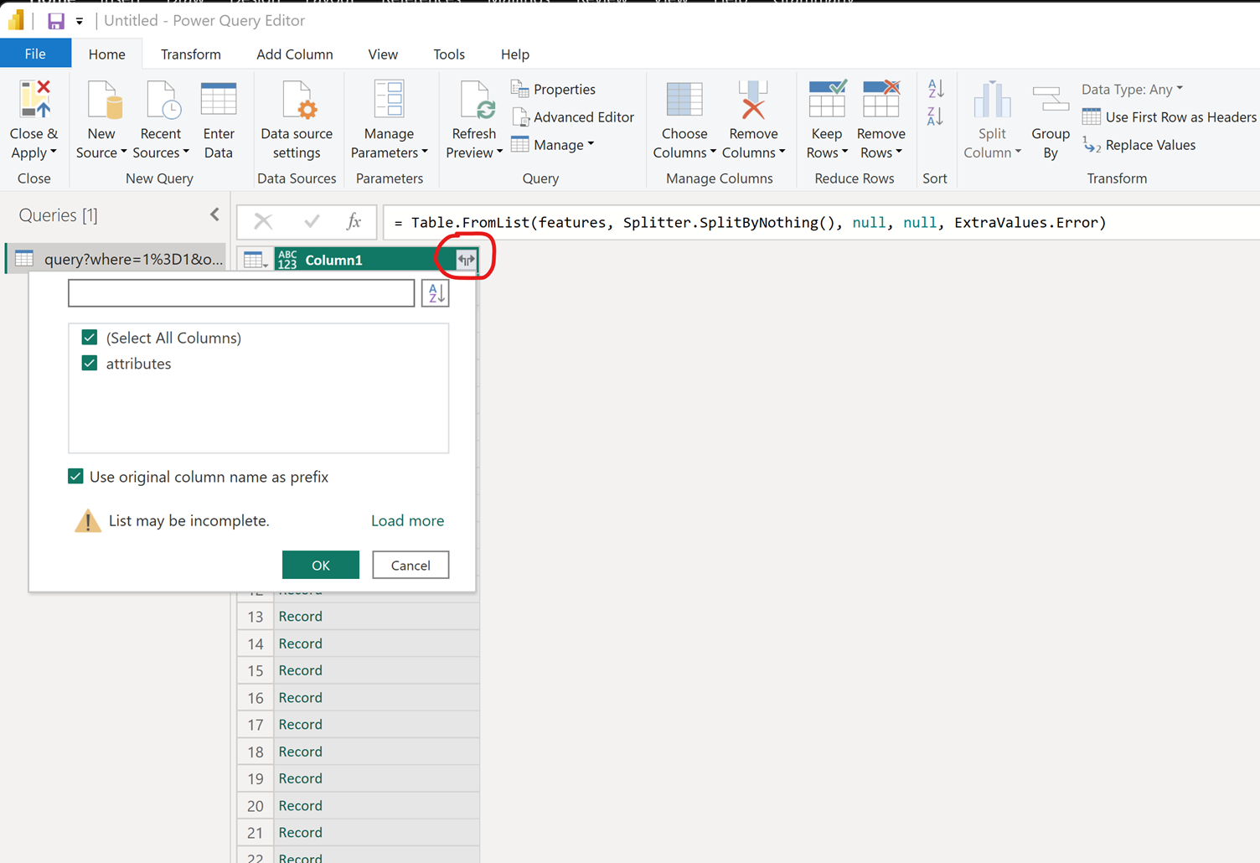
Task: Click the Group By icon
Action: click(1051, 101)
